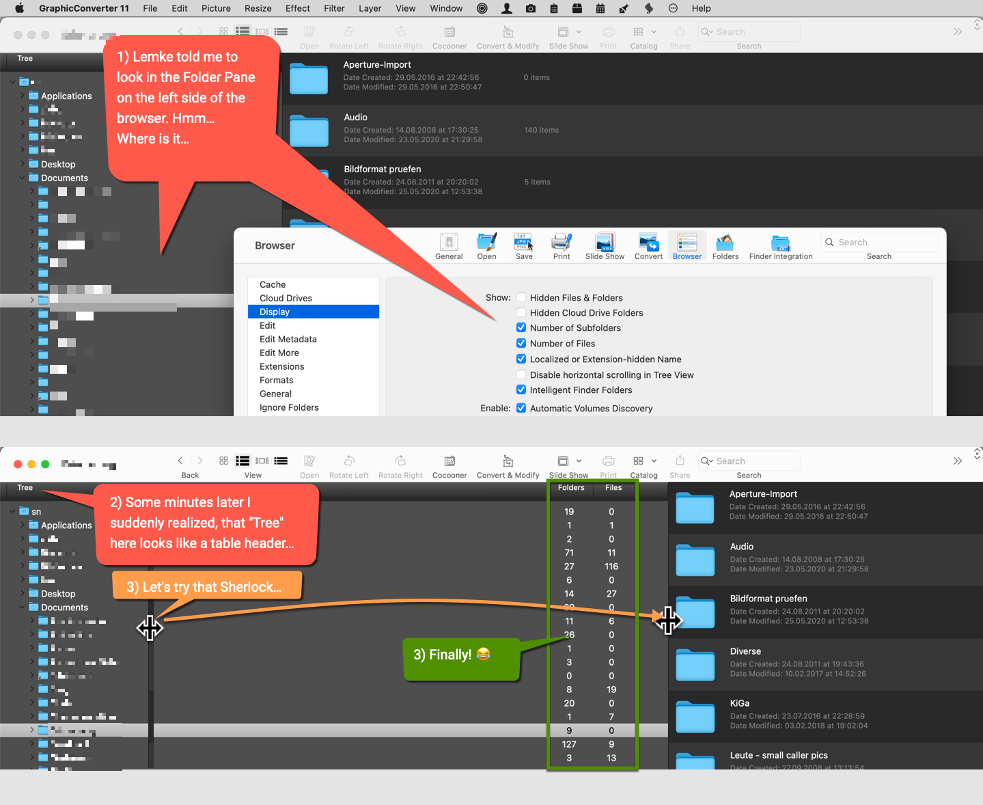The height and width of the screenshot is (805, 983).
Task: Select KiGa folder thumbnail in active browser
Action: (x=695, y=718)
